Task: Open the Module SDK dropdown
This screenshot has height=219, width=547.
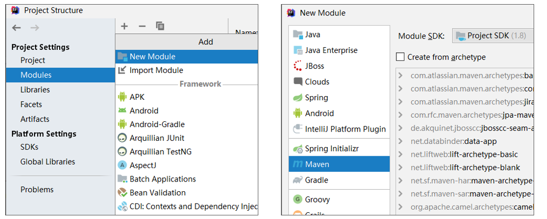Action: tap(494, 36)
